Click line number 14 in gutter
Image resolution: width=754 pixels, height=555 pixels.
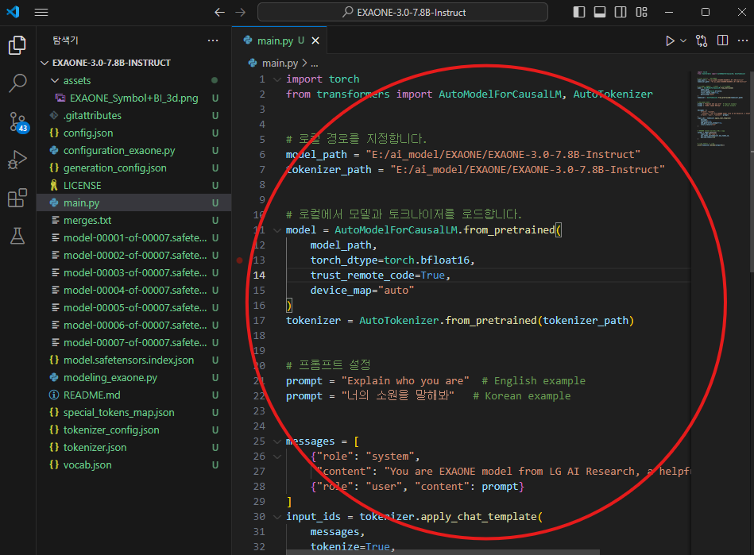click(x=259, y=276)
